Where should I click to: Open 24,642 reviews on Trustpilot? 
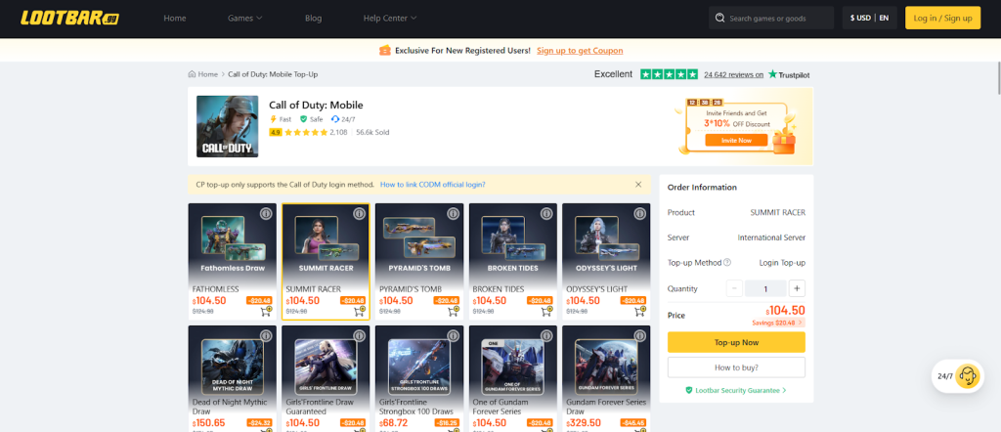coord(733,74)
